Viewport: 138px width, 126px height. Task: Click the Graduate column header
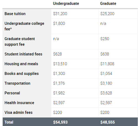coord(108,4)
